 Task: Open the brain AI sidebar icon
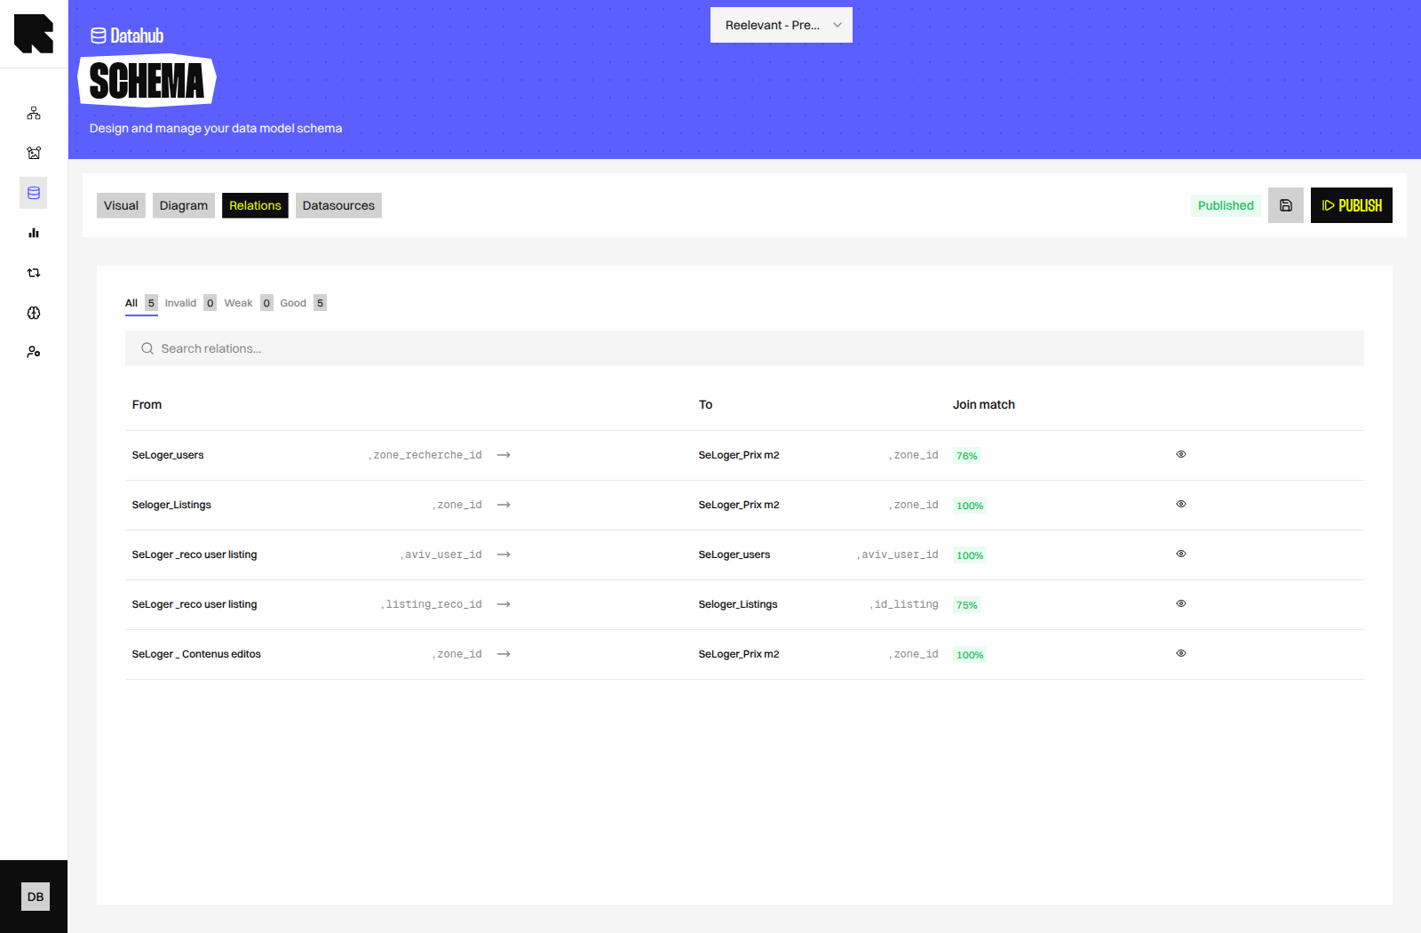tap(34, 313)
